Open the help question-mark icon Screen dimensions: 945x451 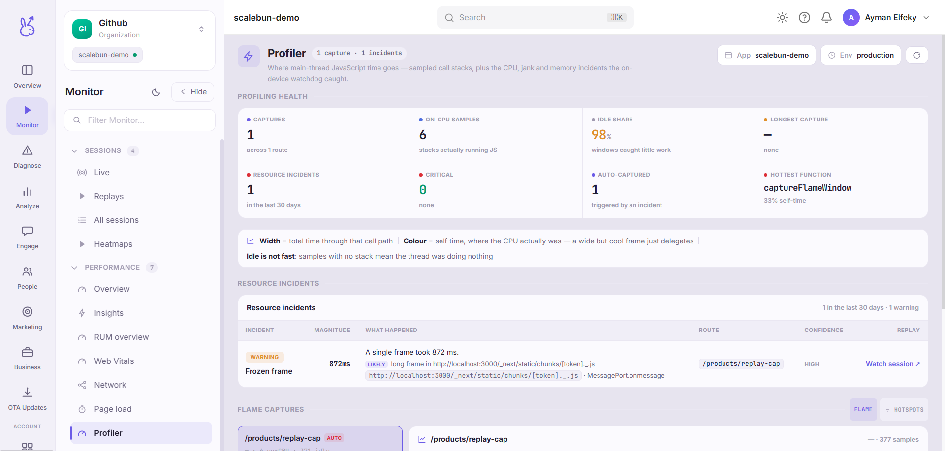(x=804, y=18)
